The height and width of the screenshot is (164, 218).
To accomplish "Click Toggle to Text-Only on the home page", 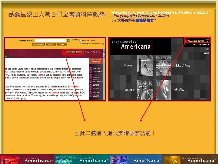I will pyautogui.click(x=201, y=45).
